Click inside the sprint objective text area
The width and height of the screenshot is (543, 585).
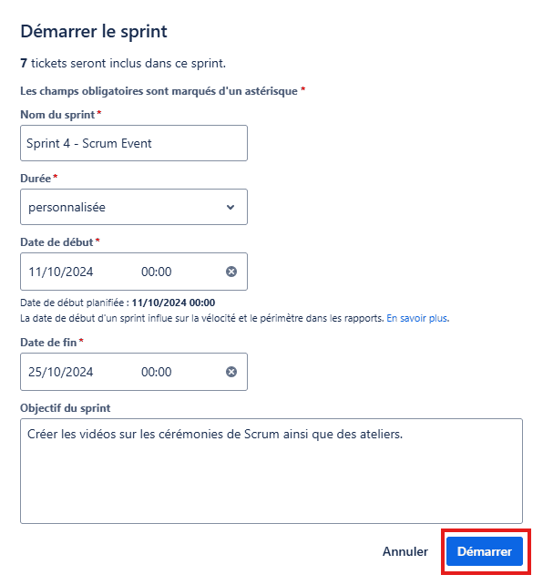(x=271, y=471)
